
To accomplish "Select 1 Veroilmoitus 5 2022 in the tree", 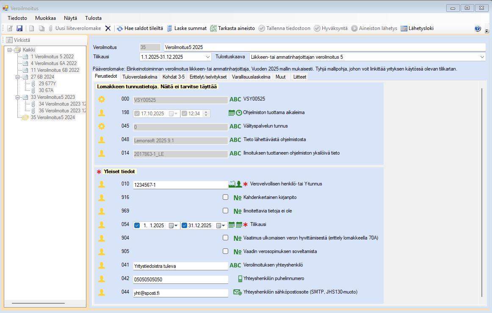I will click(x=52, y=57).
